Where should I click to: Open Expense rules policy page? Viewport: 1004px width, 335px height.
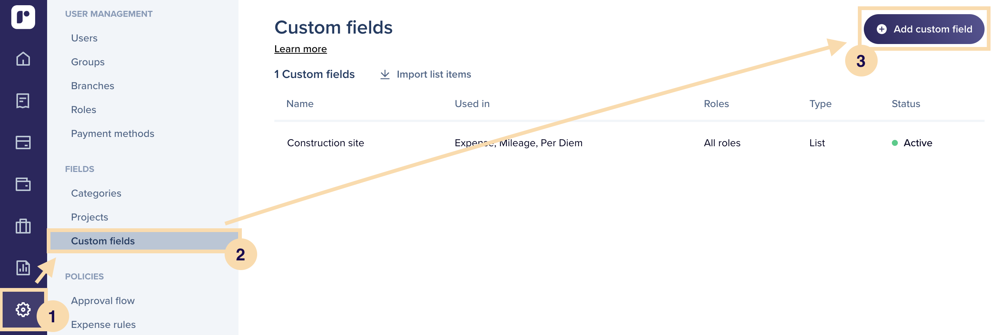pyautogui.click(x=103, y=325)
